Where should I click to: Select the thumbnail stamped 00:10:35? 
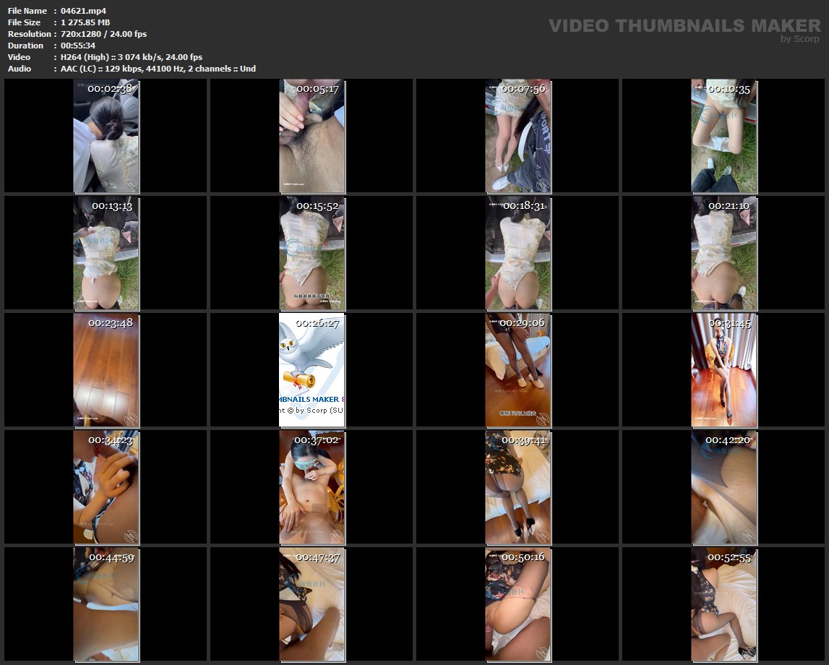coord(724,136)
